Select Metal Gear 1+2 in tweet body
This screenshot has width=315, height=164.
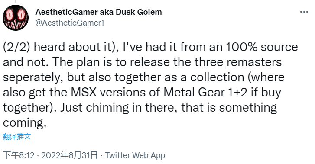[205, 93]
